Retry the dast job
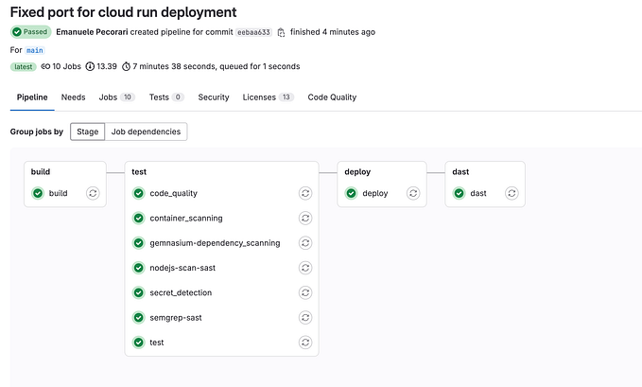Image resolution: width=642 pixels, height=387 pixels. click(512, 193)
